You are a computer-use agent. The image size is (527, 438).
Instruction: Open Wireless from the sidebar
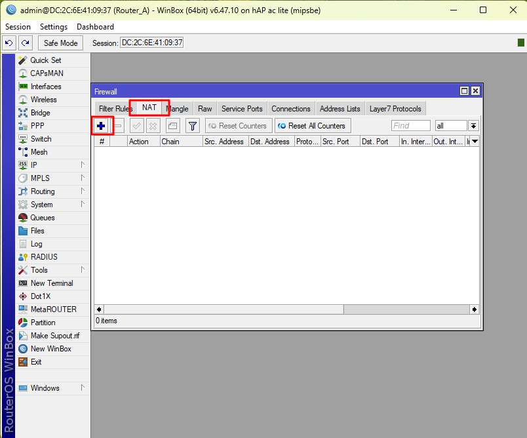pos(43,100)
